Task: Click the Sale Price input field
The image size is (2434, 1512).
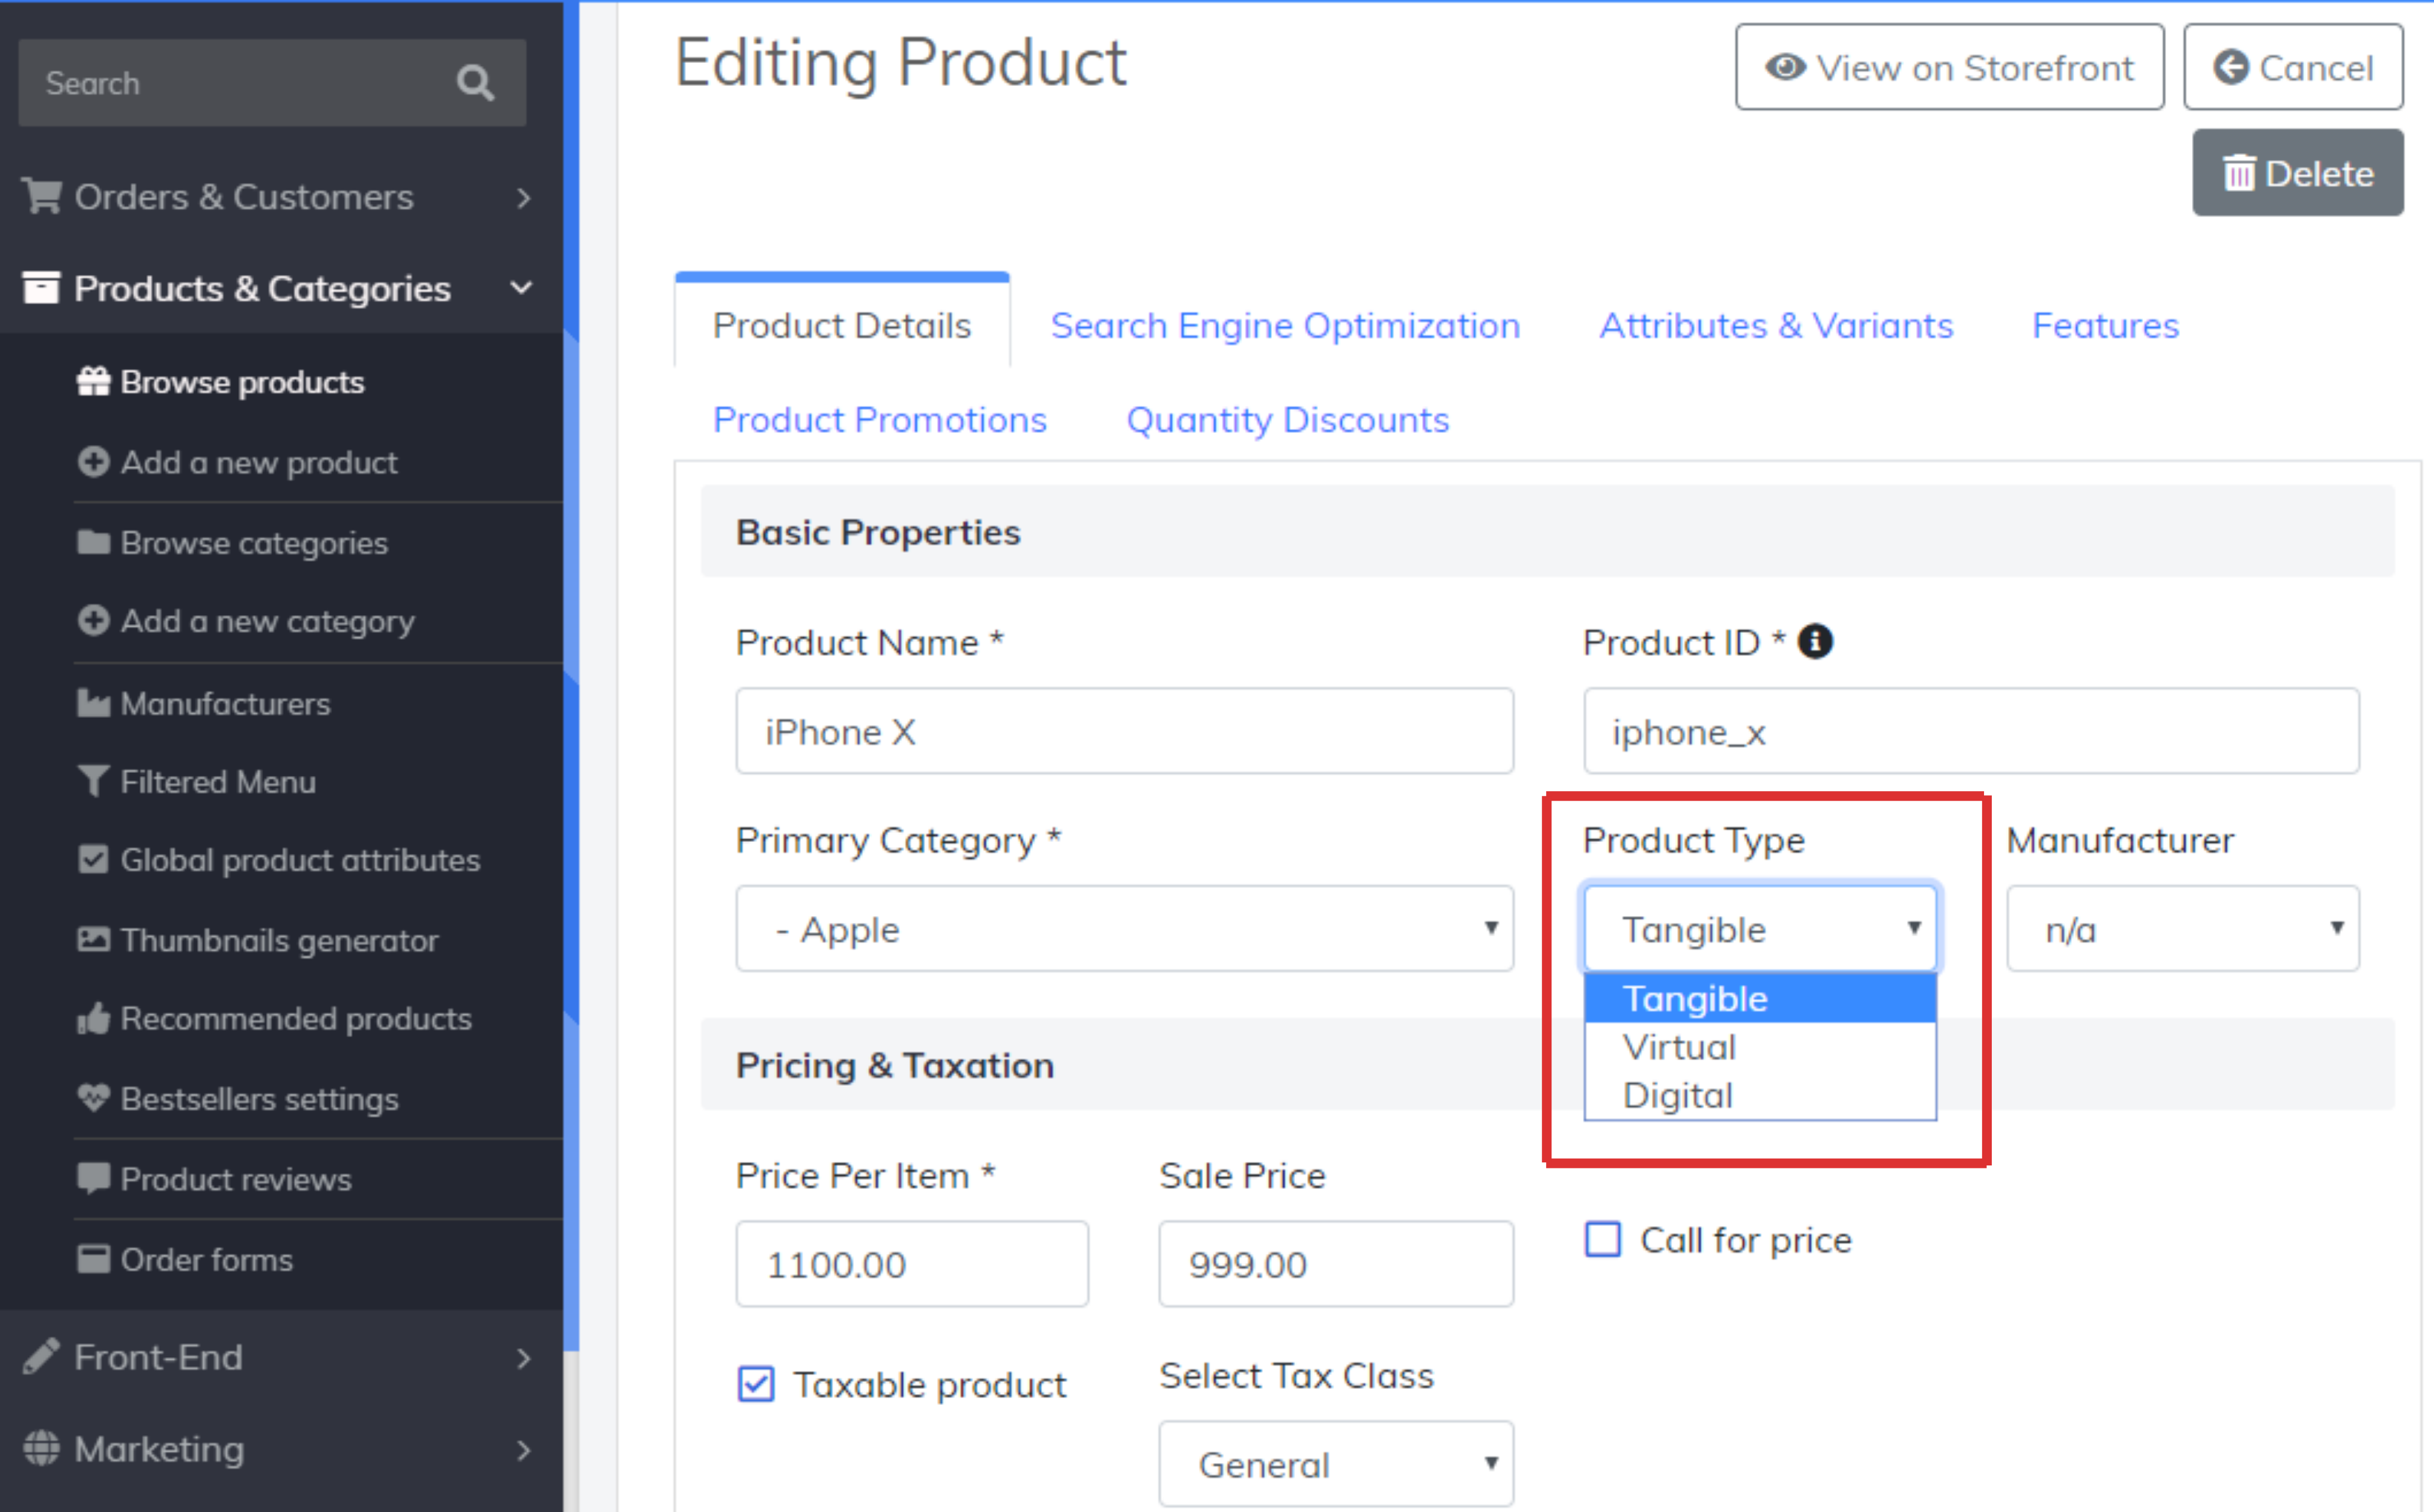Action: click(1335, 1265)
